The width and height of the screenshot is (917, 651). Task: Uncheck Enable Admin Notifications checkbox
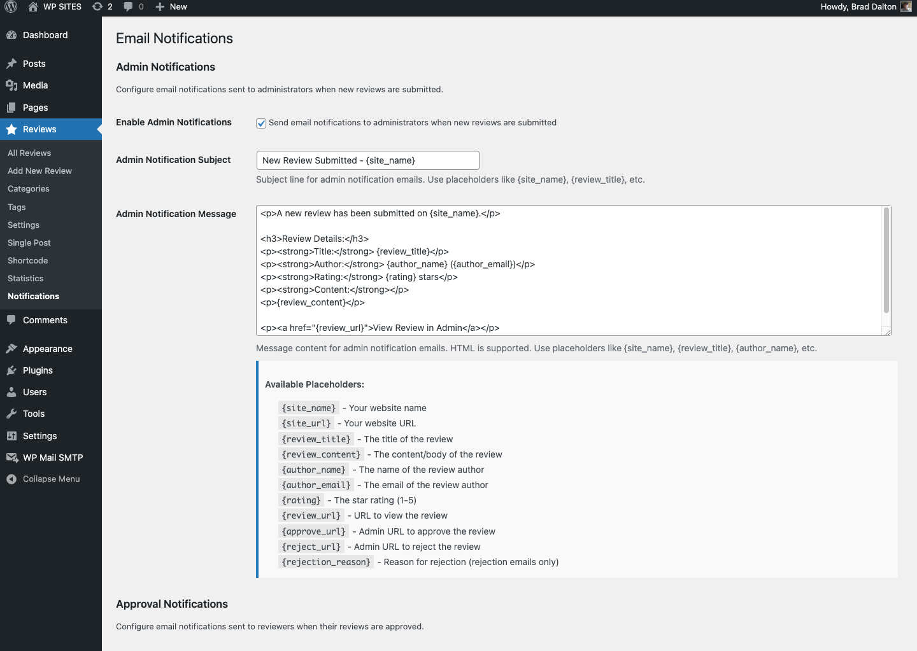tap(261, 123)
